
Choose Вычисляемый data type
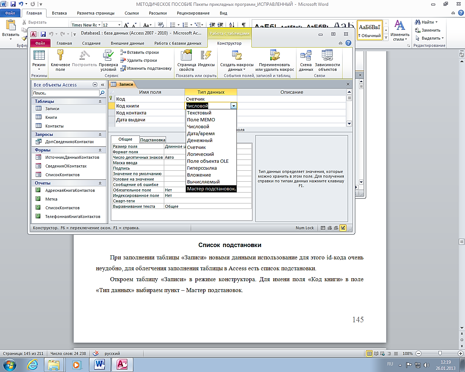coord(211,182)
